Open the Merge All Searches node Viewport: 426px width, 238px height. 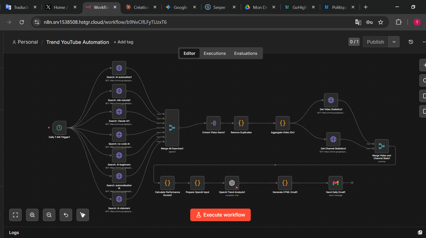coord(172,128)
